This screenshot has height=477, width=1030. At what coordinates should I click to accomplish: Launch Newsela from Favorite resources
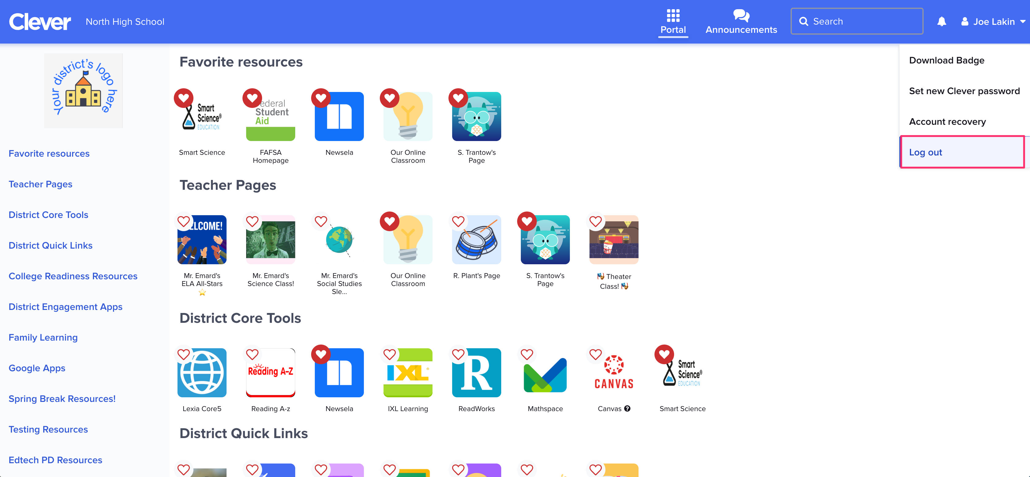pos(339,116)
